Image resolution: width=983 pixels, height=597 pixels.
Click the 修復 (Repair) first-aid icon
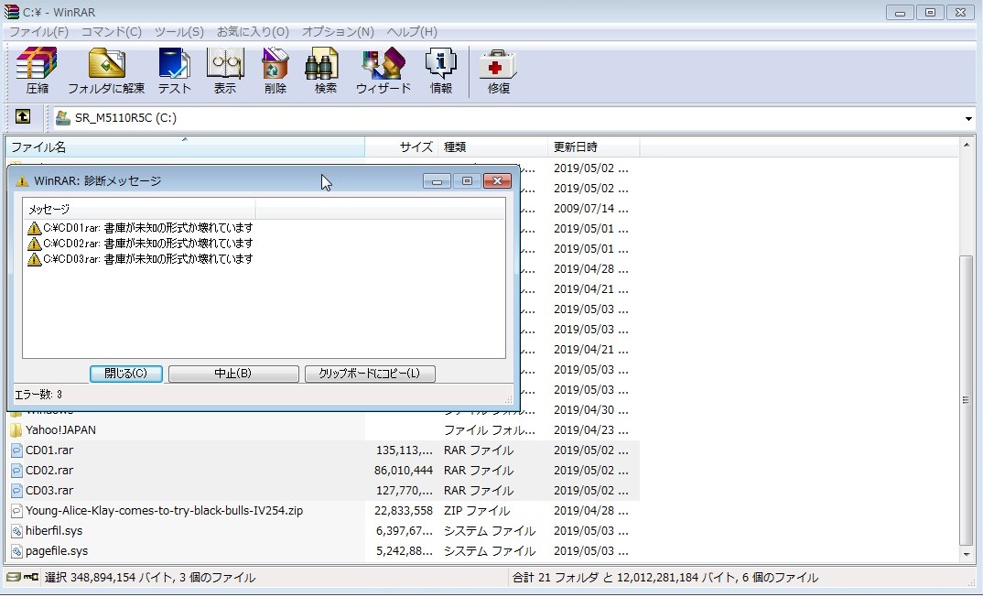tap(498, 64)
